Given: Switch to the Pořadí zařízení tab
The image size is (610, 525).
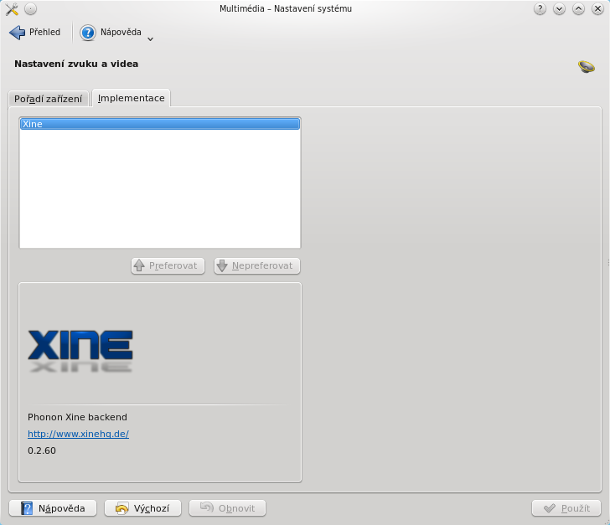Looking at the screenshot, I should point(49,99).
